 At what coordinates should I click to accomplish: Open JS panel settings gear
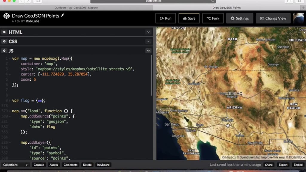[4, 51]
